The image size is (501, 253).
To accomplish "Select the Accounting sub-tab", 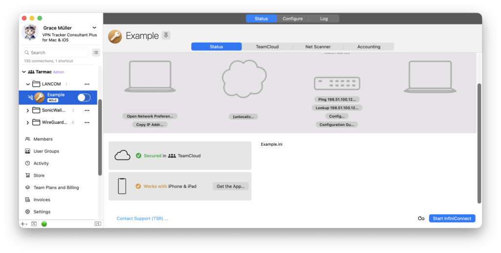I will [369, 46].
